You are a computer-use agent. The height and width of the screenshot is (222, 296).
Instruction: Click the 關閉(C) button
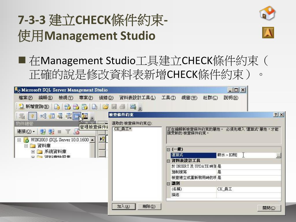point(269,208)
